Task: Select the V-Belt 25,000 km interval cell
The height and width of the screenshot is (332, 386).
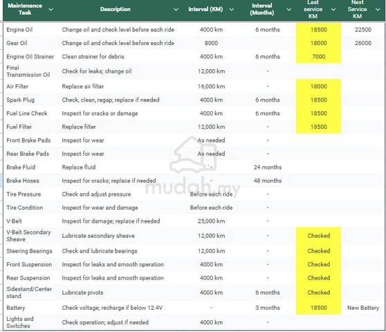Action: [x=211, y=221]
